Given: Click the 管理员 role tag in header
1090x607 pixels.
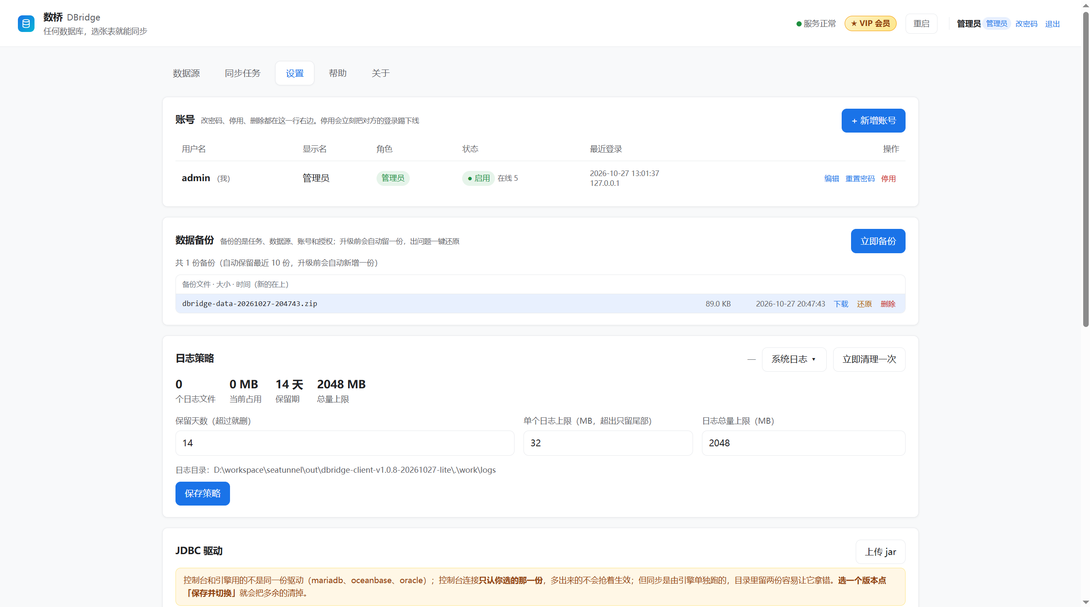Looking at the screenshot, I should coord(996,23).
